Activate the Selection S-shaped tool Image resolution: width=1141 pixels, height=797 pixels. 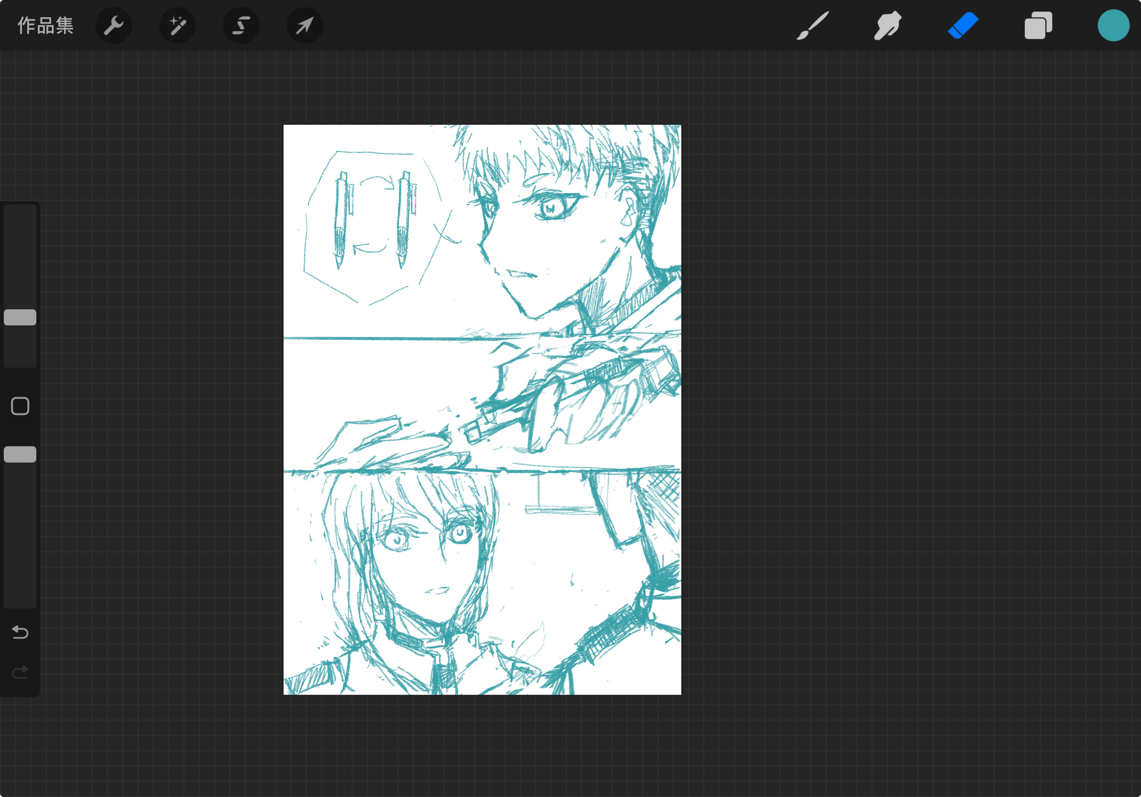coord(241,25)
